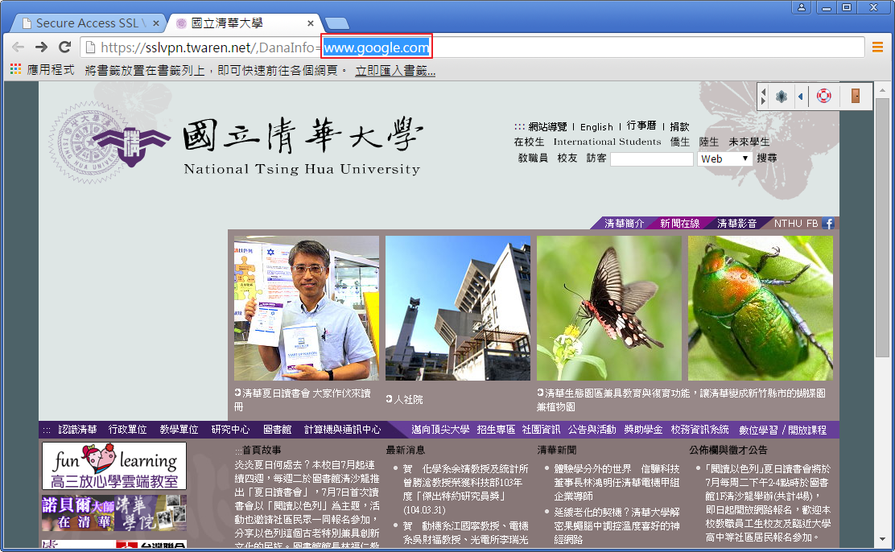895x552 pixels.
Task: Click the SSL VPN home flower icon
Action: click(780, 97)
